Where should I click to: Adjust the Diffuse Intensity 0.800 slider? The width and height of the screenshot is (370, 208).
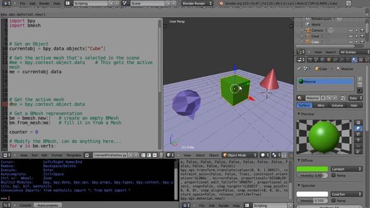pos(312,175)
